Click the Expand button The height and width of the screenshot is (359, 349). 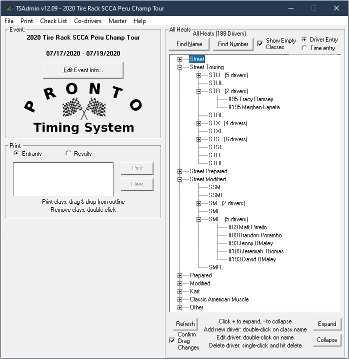click(x=327, y=324)
